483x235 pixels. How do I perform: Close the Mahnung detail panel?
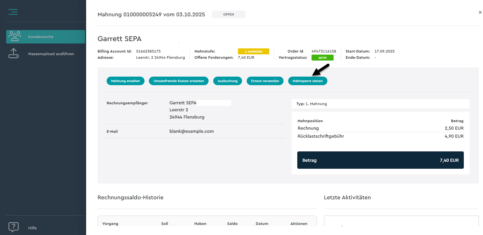pyautogui.click(x=480, y=12)
